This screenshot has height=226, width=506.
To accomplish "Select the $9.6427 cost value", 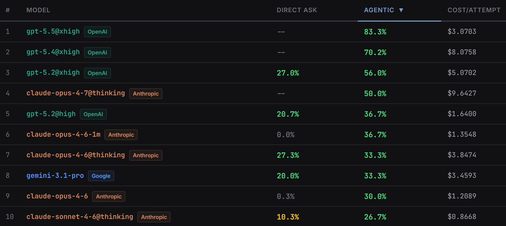I will tap(462, 94).
